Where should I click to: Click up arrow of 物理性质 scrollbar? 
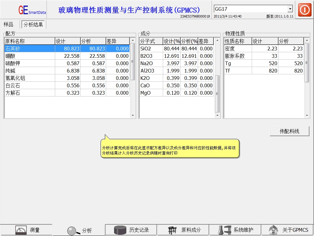(307, 40)
